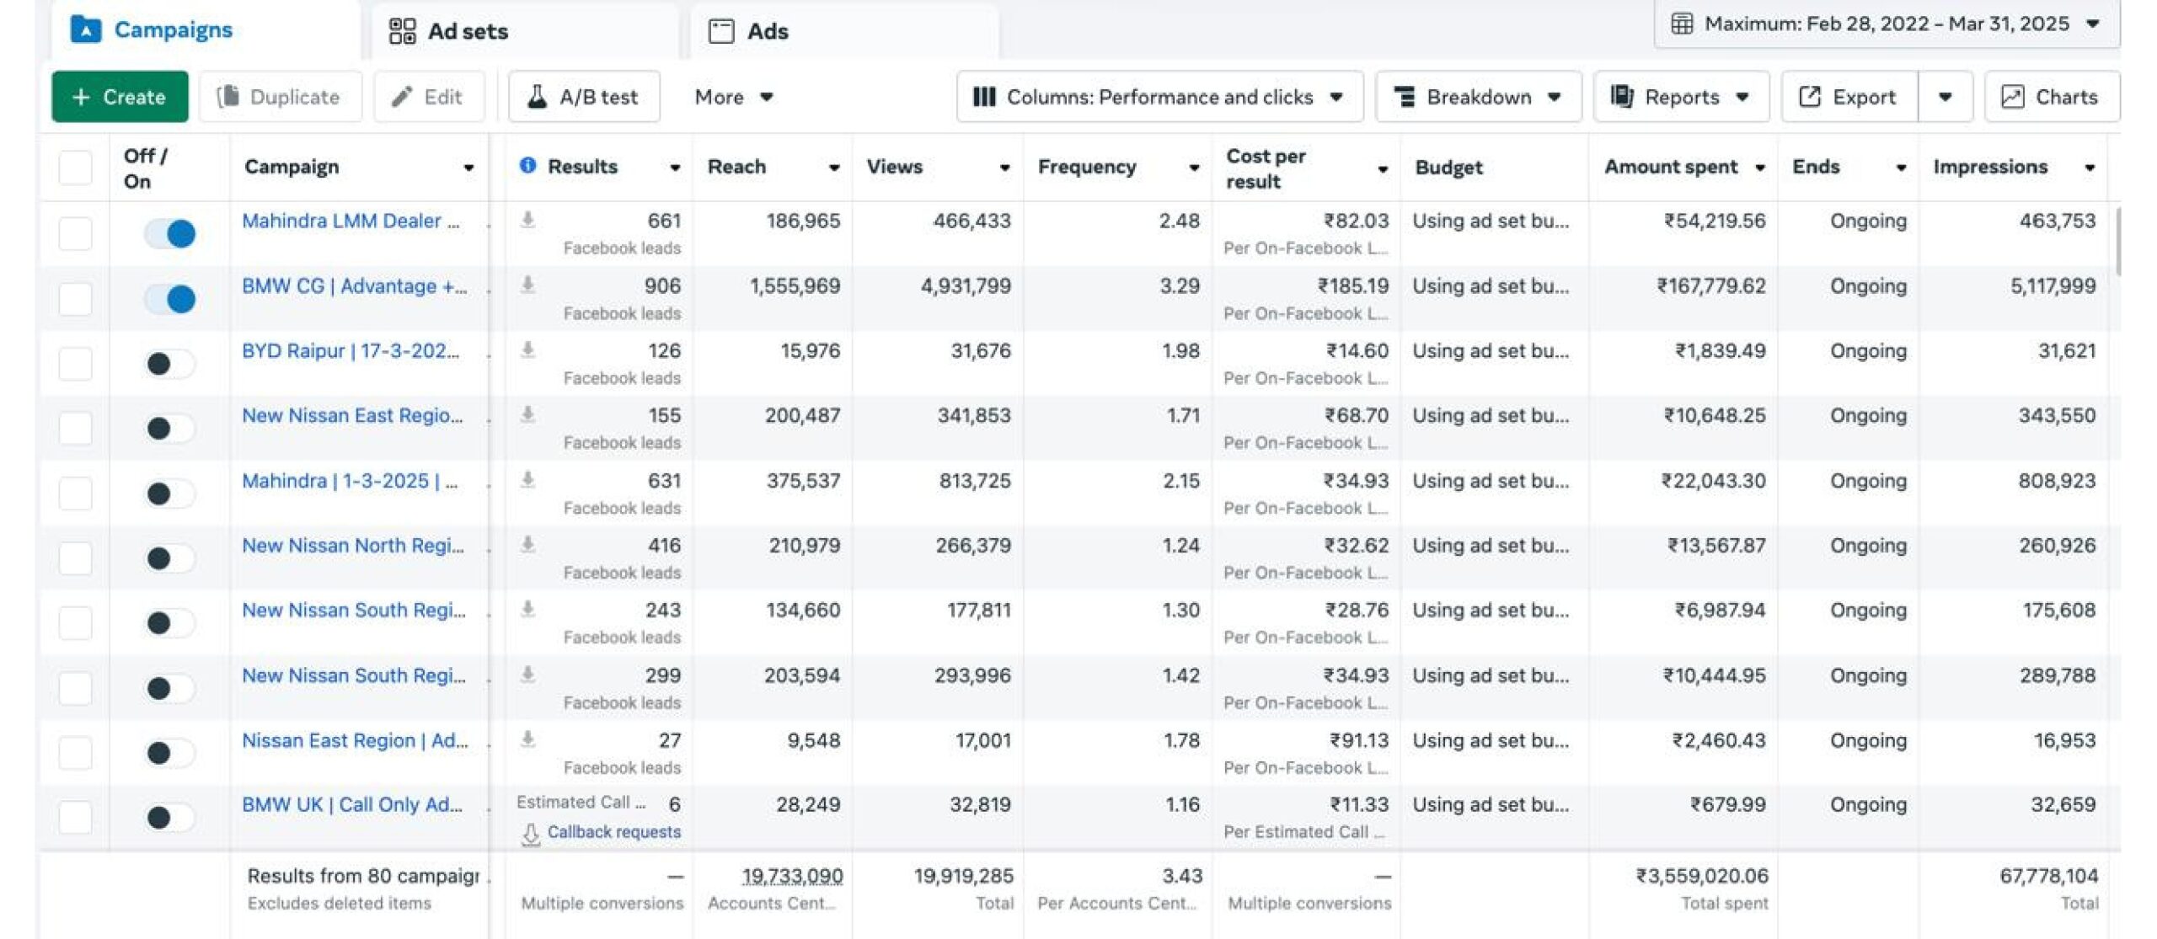Enable the Mahindra 1-3-2025 campaign toggle
The width and height of the screenshot is (2157, 939).
pos(169,494)
